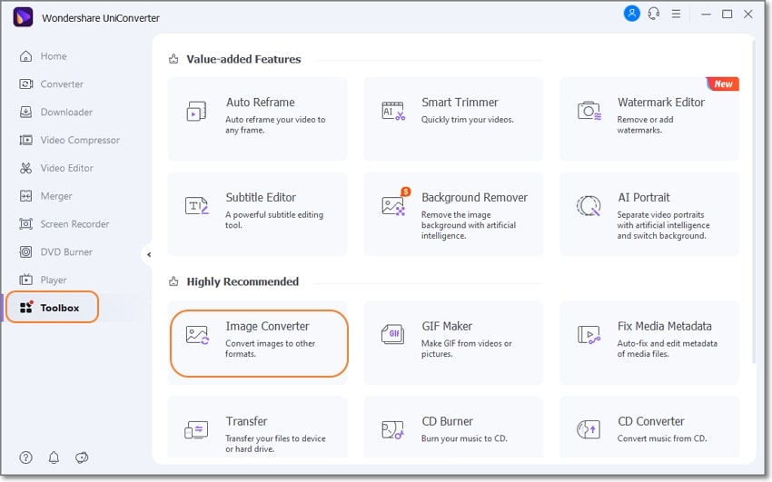Click the Toolbox grid icon
The width and height of the screenshot is (772, 482).
pos(26,308)
